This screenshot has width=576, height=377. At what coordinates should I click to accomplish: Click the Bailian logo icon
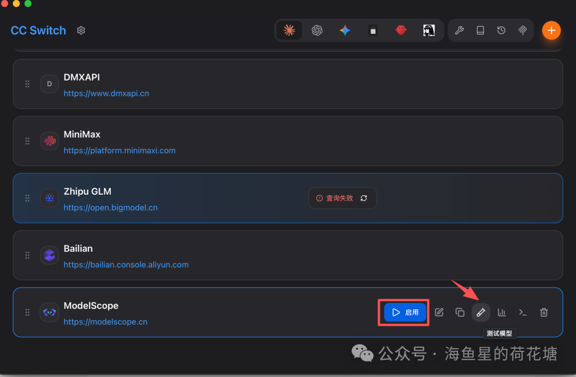point(49,255)
